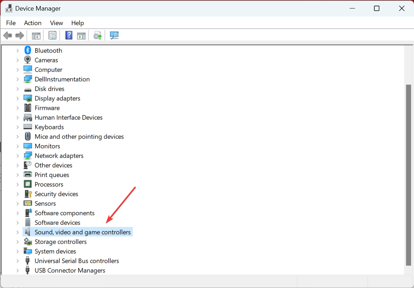Click the Processors icon
Image resolution: width=414 pixels, height=288 pixels.
click(x=28, y=184)
